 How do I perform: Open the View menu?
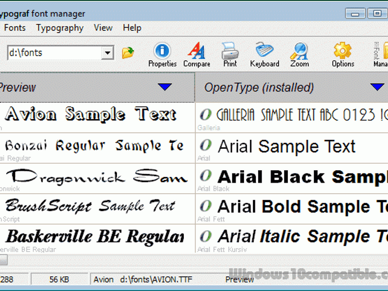tap(103, 28)
